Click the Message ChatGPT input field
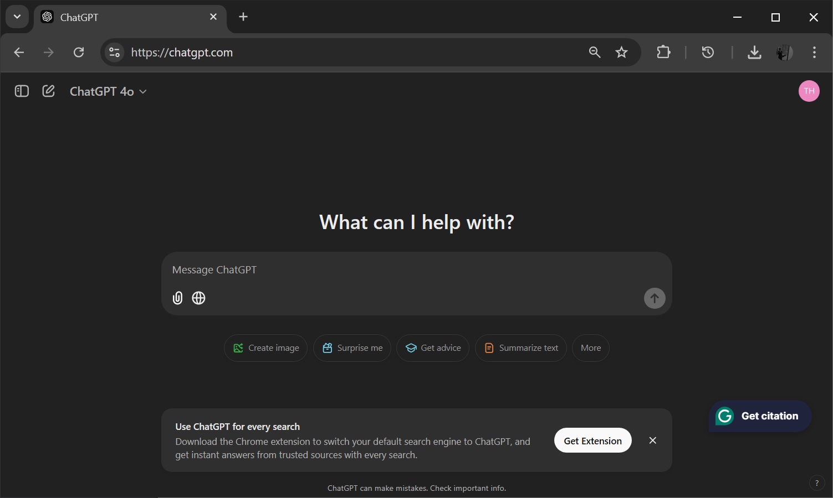The image size is (833, 498). [x=388, y=270]
